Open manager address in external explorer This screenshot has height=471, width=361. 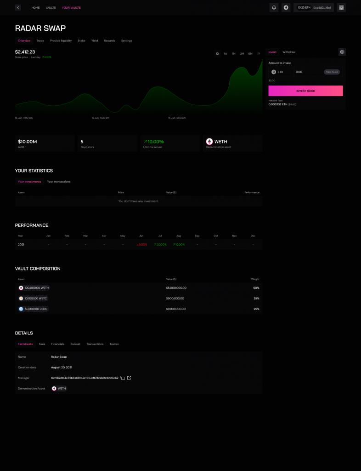pyautogui.click(x=129, y=378)
